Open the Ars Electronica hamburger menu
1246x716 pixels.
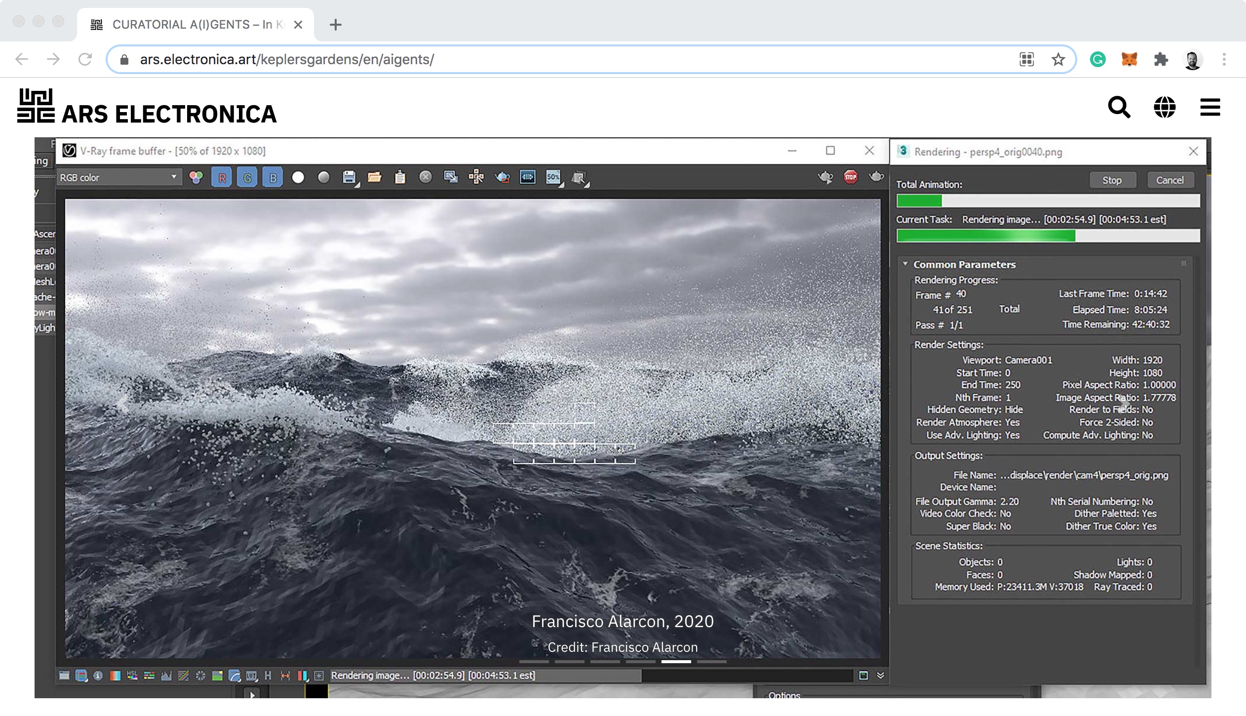point(1210,107)
